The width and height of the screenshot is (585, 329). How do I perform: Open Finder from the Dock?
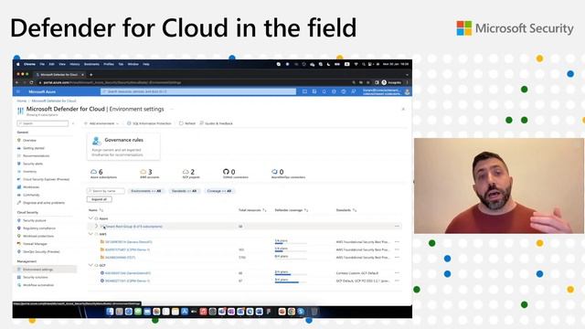click(110, 312)
